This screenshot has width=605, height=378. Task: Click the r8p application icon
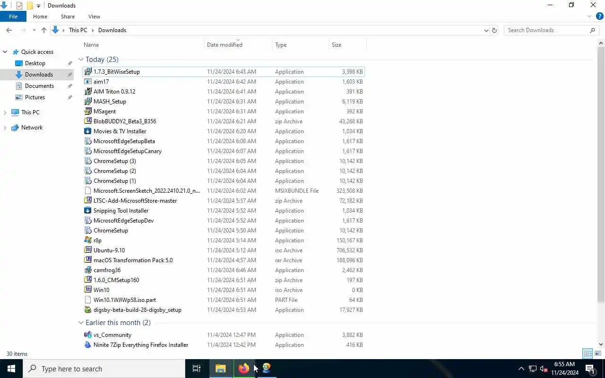point(88,241)
